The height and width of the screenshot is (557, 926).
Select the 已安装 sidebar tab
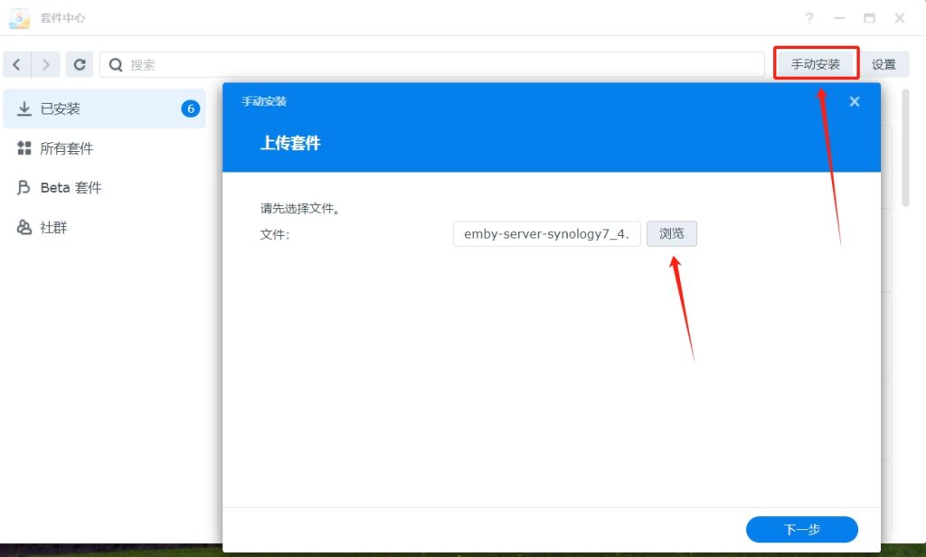(x=105, y=109)
